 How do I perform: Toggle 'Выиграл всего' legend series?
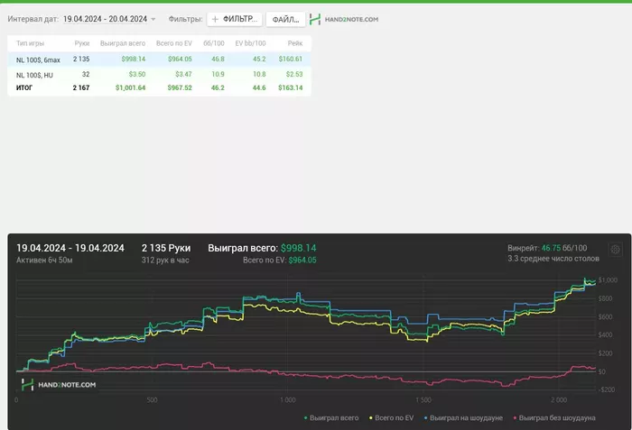point(331,418)
